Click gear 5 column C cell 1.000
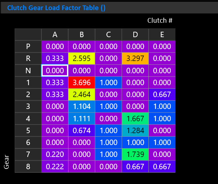The image size is (218, 184). click(108, 131)
